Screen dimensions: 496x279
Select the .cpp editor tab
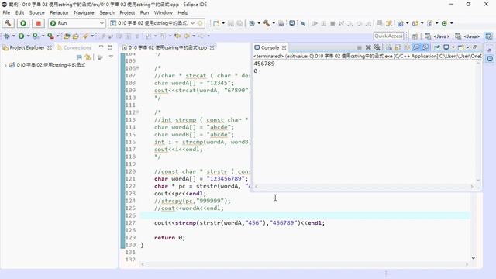(167, 47)
